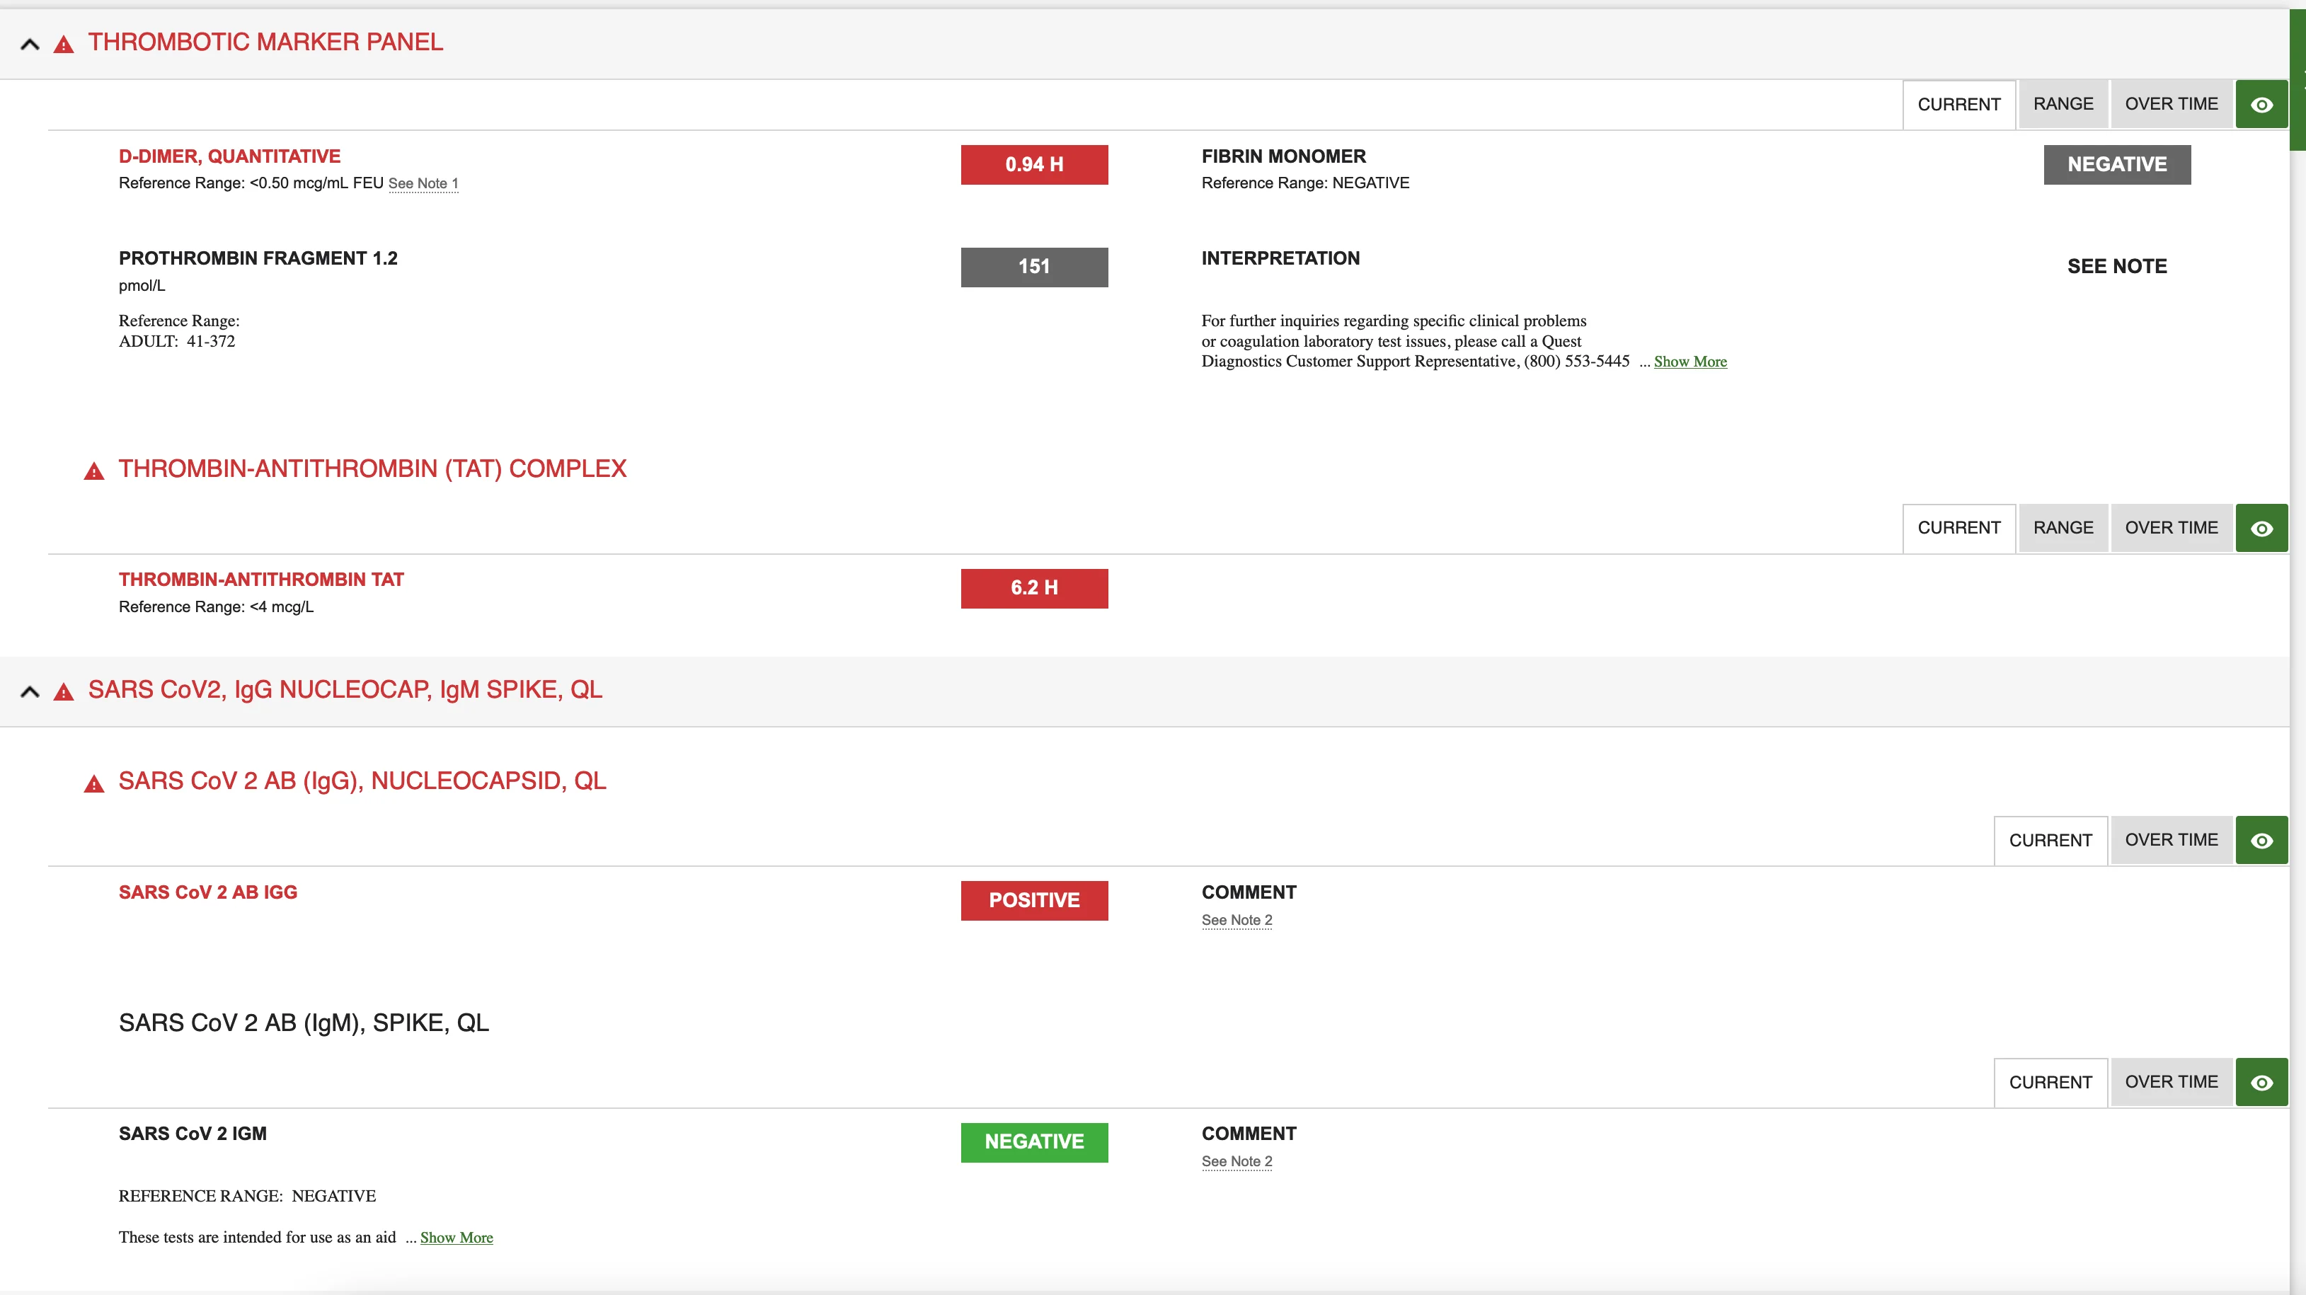Screen dimensions: 2306x1295
Task: Click SARS CoV 2 IGM test name
Action: 193,1134
